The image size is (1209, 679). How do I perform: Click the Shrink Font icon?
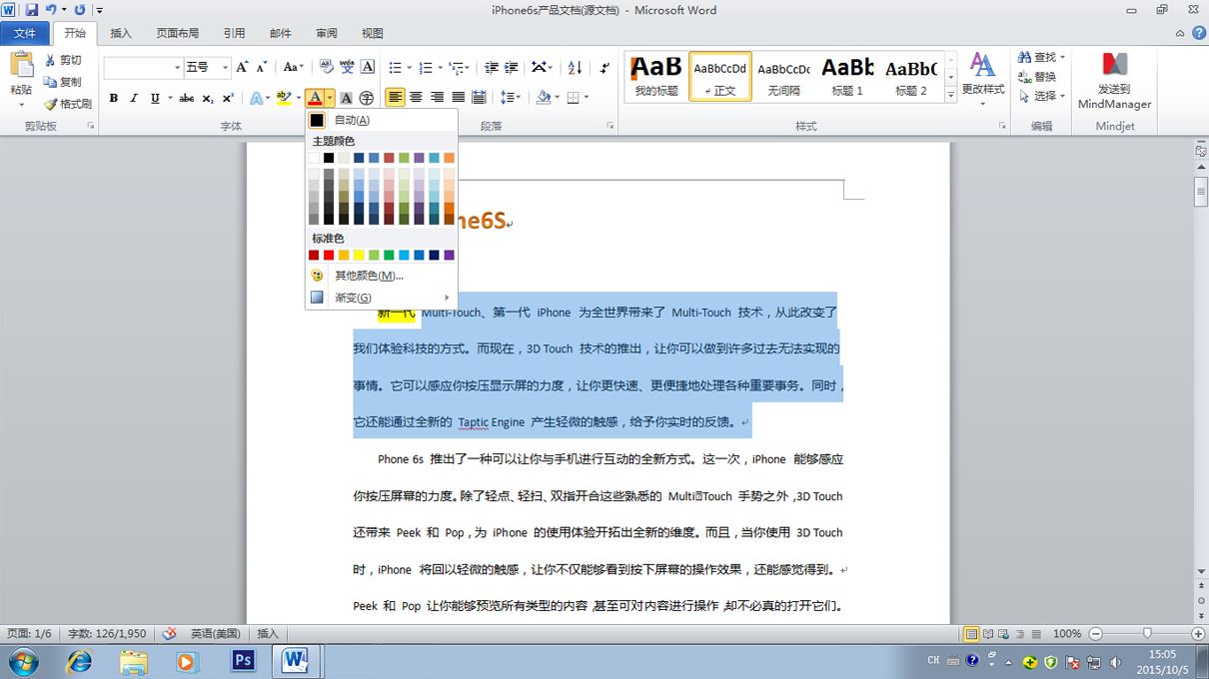(x=262, y=68)
